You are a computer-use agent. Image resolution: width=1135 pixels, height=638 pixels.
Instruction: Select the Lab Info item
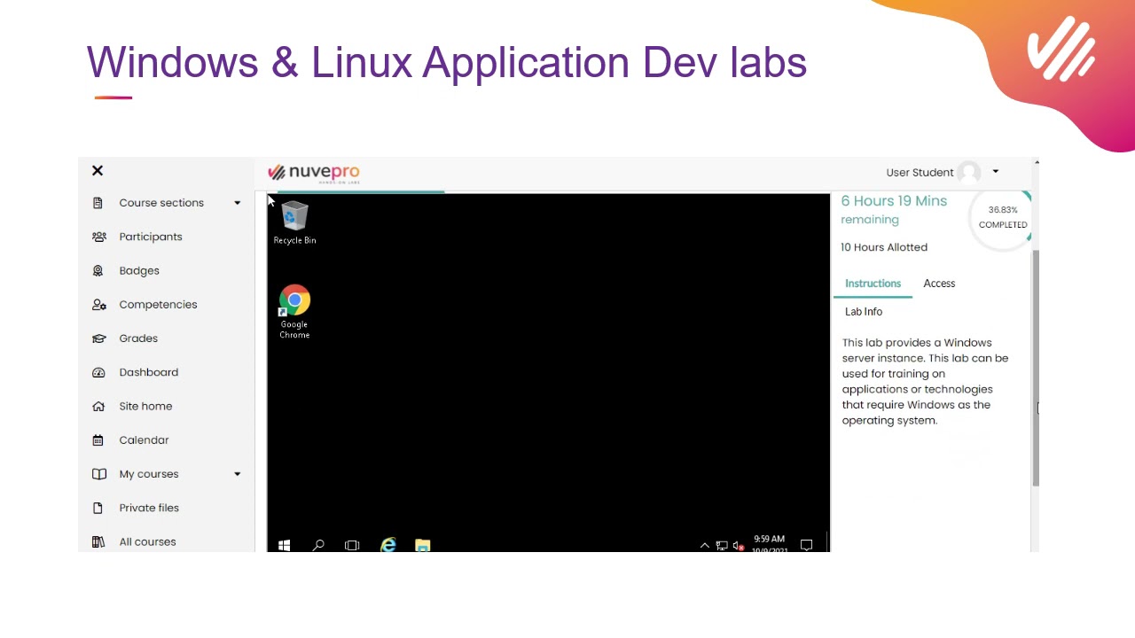pos(864,312)
